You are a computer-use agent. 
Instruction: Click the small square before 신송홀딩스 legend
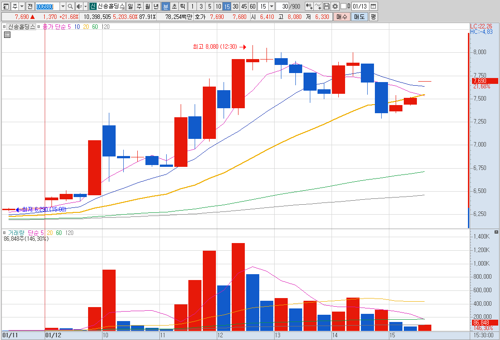[x=4, y=27]
